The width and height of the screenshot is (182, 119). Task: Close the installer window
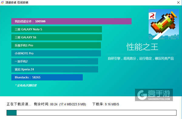click(x=178, y=2)
